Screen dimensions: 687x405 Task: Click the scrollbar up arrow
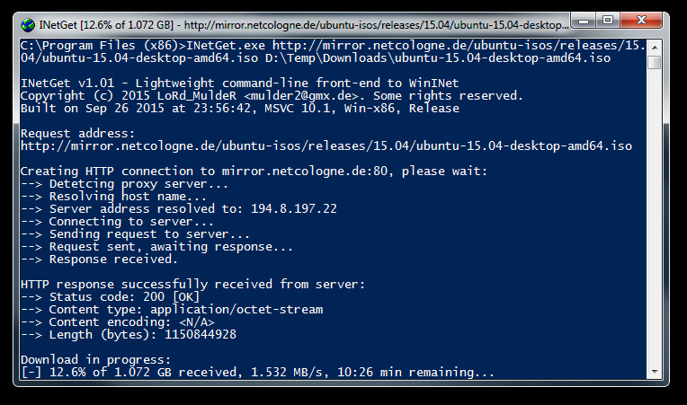655,48
